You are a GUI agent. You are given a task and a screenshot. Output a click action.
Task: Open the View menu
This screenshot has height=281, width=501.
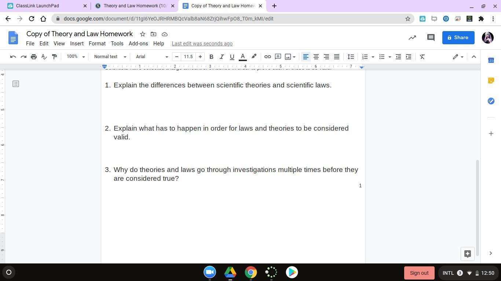click(x=59, y=44)
